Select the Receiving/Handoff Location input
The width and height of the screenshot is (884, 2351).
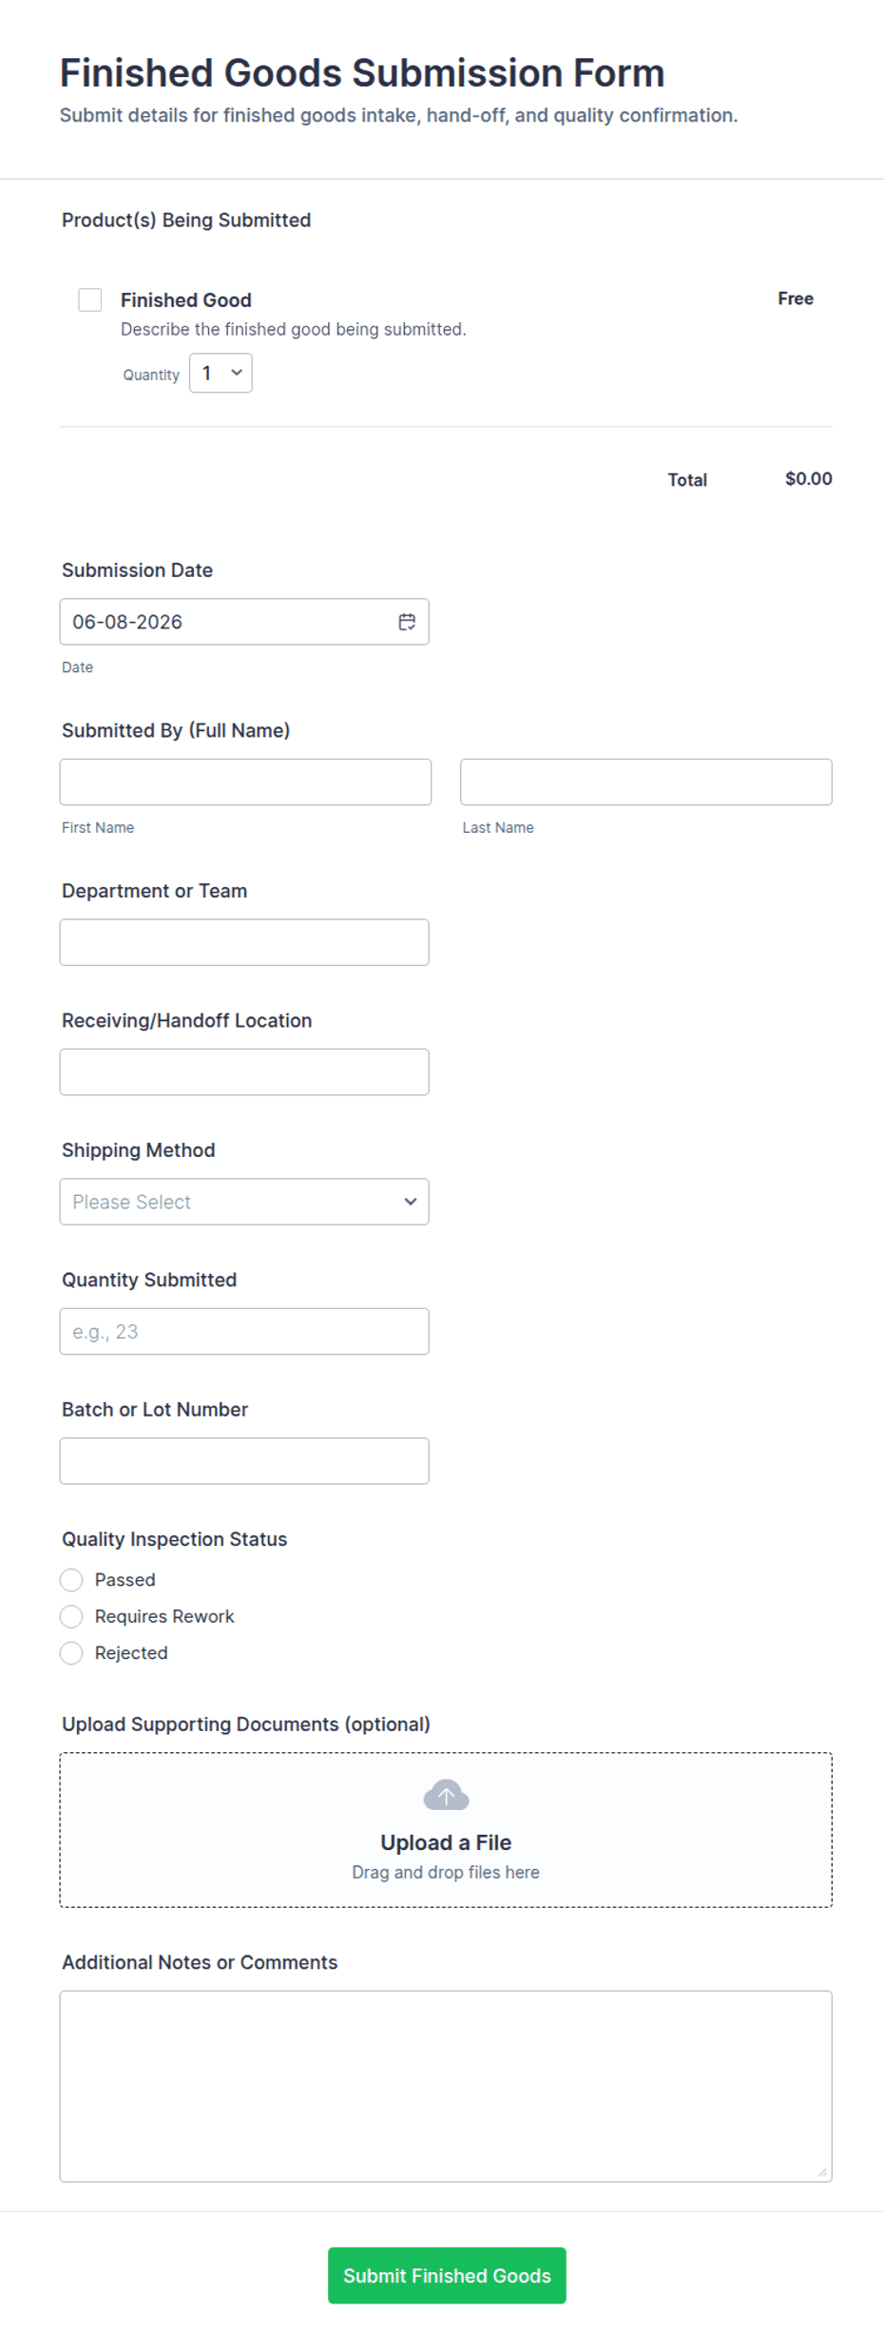(x=244, y=1072)
